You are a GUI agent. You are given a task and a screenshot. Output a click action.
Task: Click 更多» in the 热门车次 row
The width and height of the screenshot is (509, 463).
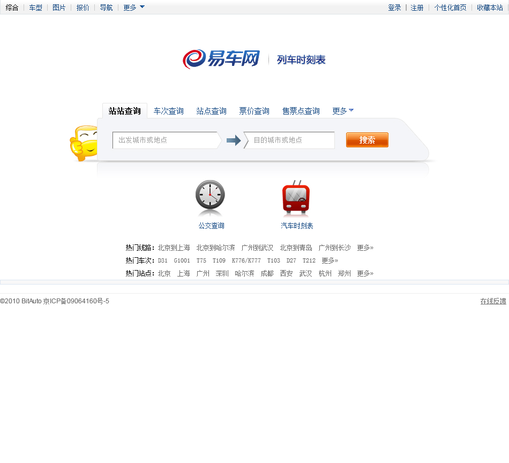330,260
